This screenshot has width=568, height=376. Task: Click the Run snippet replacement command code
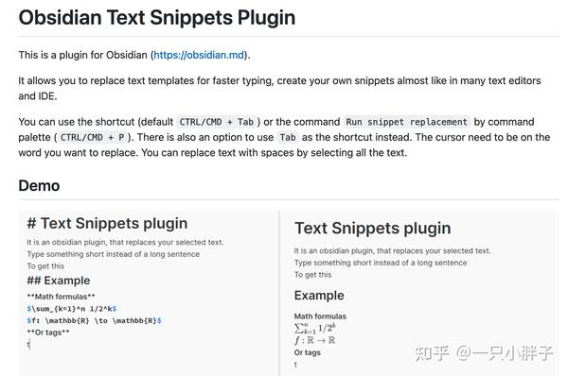406,122
